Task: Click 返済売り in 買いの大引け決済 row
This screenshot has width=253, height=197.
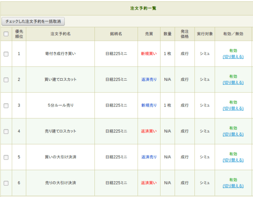Action: (x=149, y=157)
